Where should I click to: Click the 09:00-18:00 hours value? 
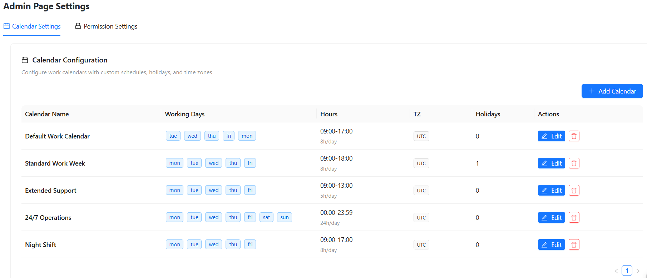pyautogui.click(x=336, y=158)
